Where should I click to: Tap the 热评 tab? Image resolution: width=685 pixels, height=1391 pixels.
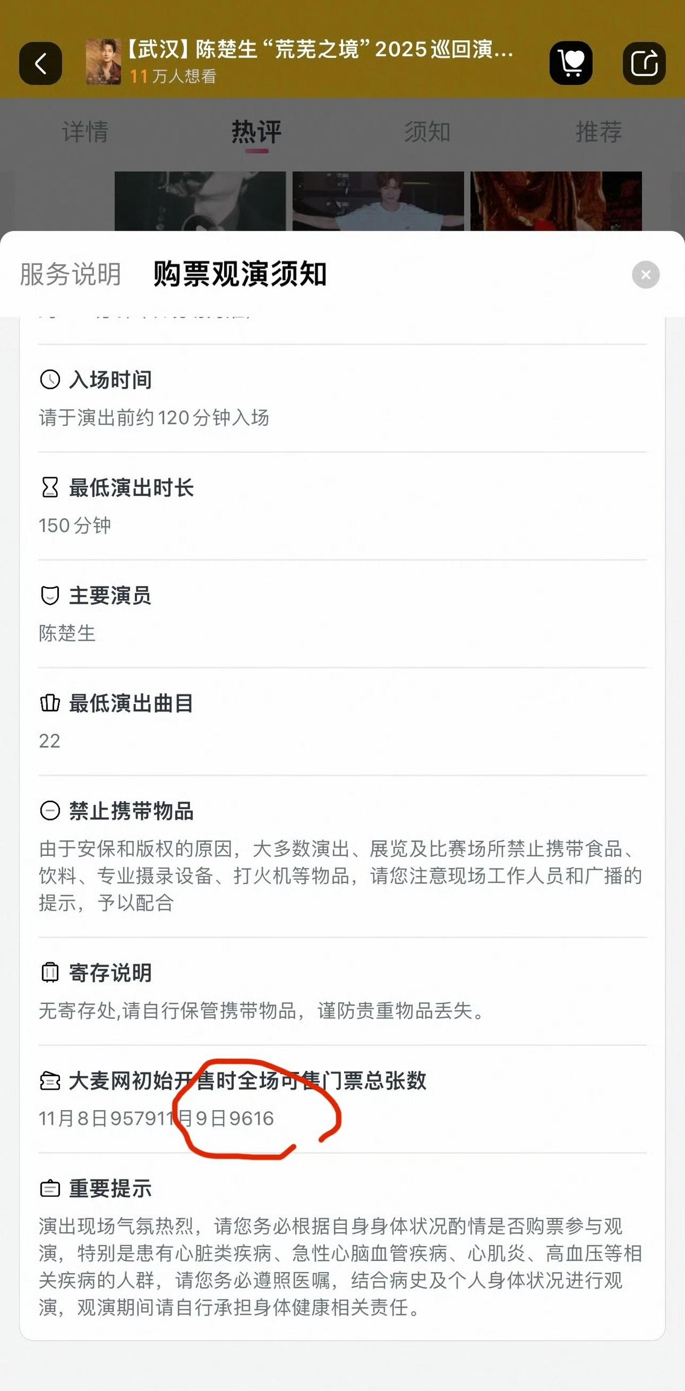click(256, 132)
